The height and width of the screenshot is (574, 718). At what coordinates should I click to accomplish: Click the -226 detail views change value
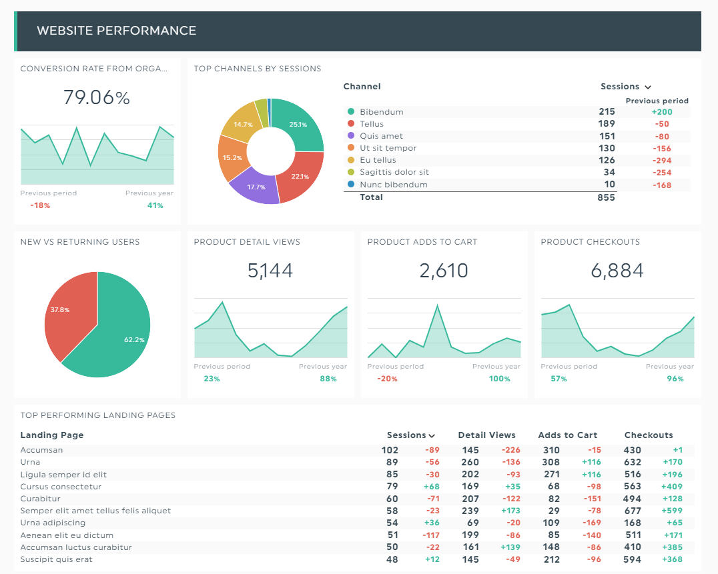pyautogui.click(x=510, y=450)
